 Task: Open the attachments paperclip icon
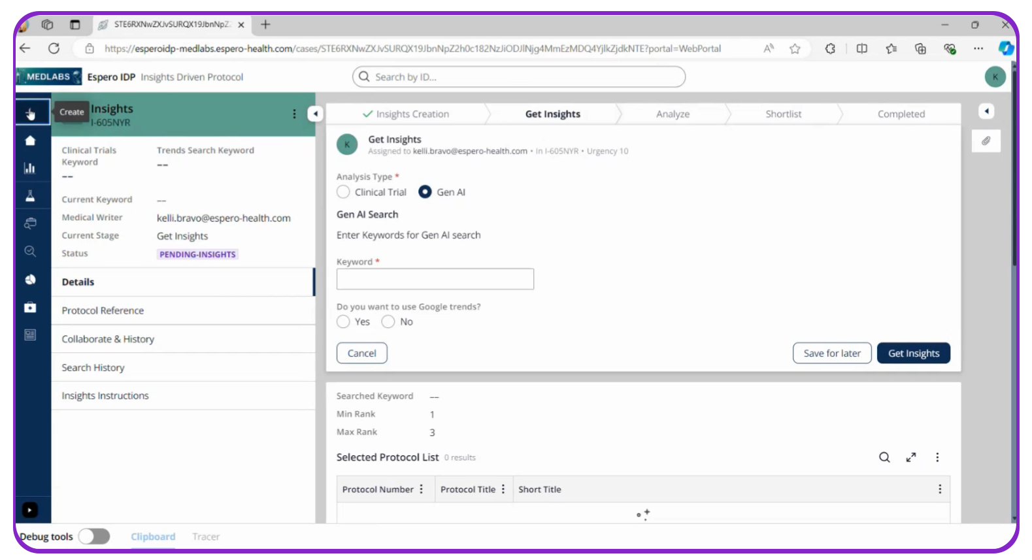pos(986,140)
